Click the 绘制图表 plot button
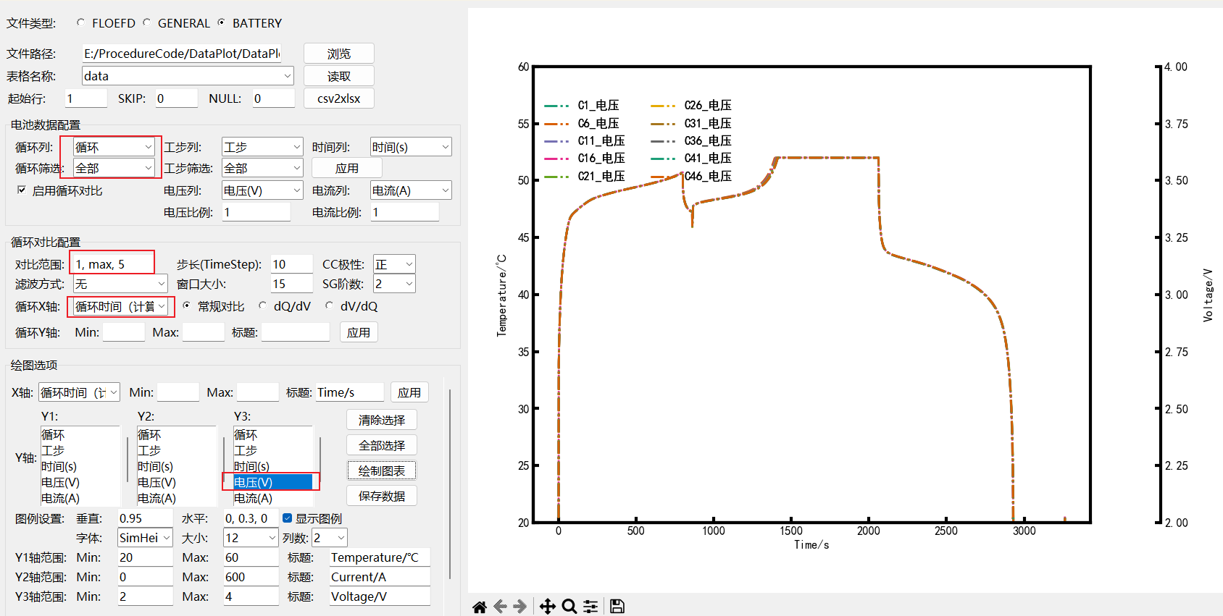This screenshot has width=1223, height=616. [382, 471]
